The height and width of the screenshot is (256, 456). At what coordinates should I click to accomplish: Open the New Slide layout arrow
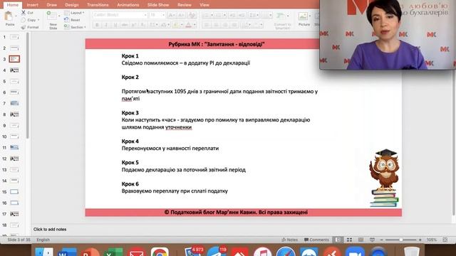(59, 16)
